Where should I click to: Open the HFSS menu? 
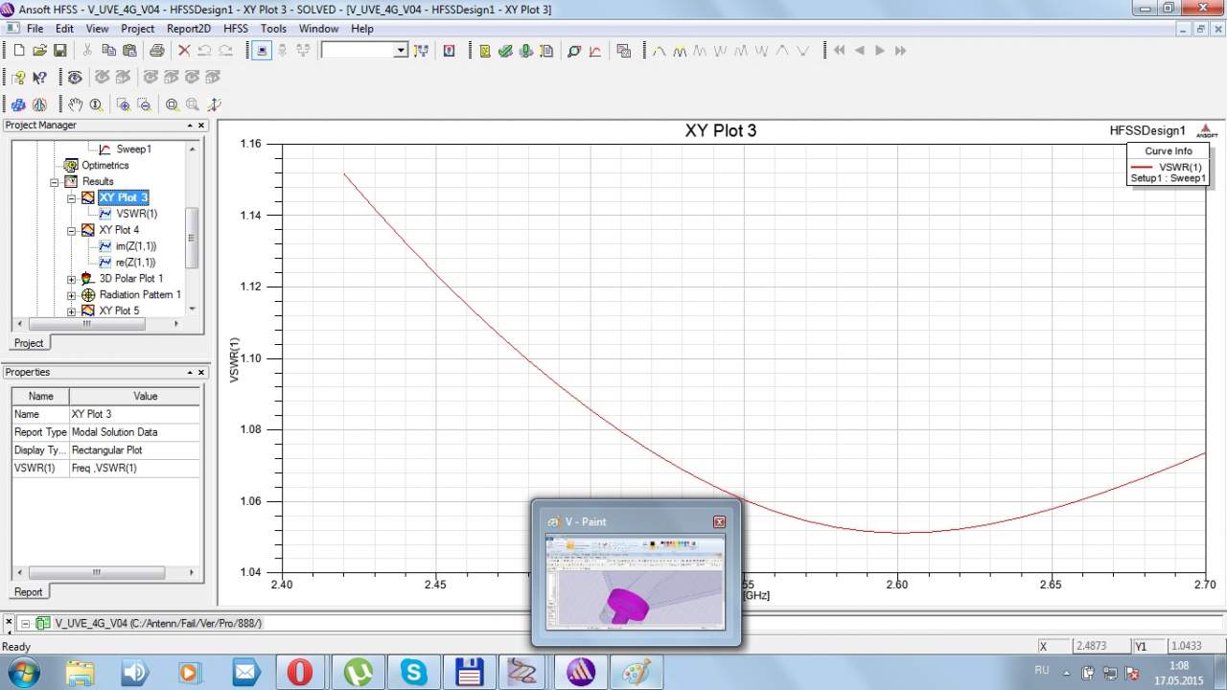(x=236, y=29)
